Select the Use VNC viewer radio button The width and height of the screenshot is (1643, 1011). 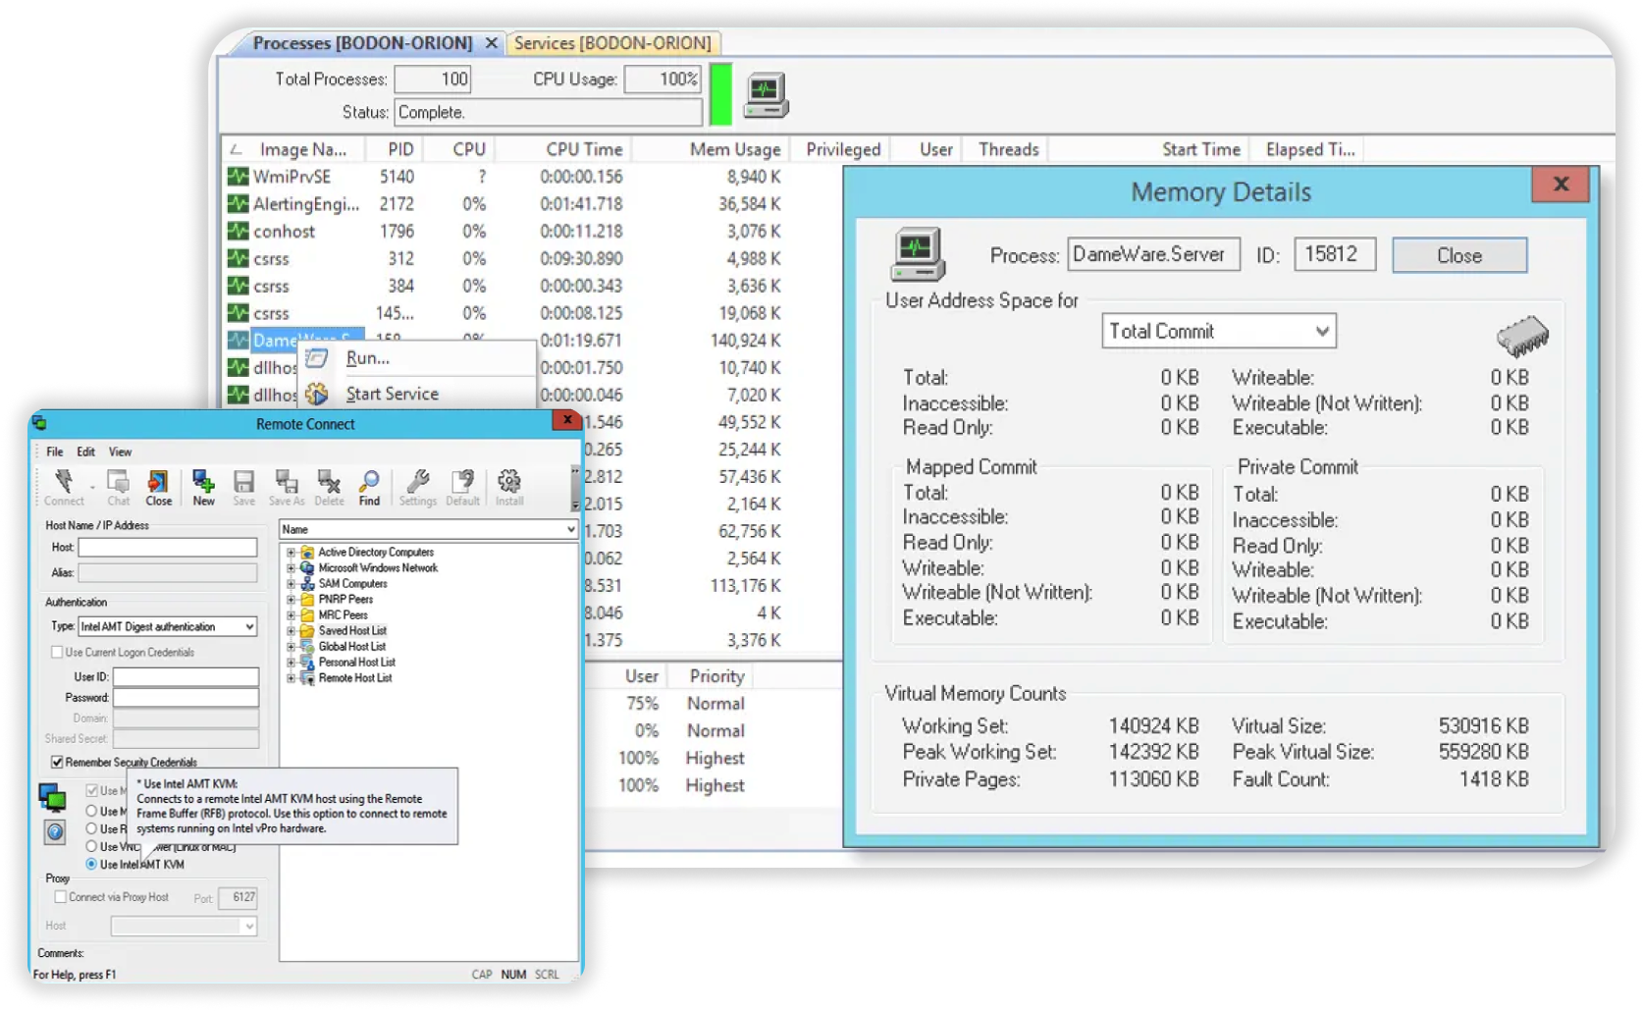(x=91, y=846)
